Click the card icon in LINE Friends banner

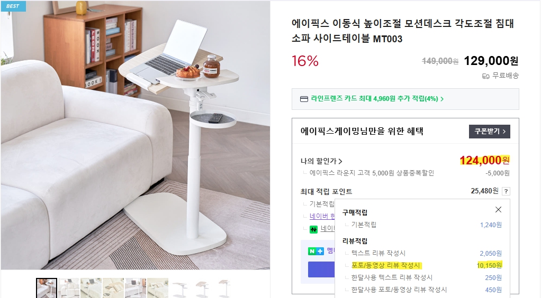click(304, 99)
